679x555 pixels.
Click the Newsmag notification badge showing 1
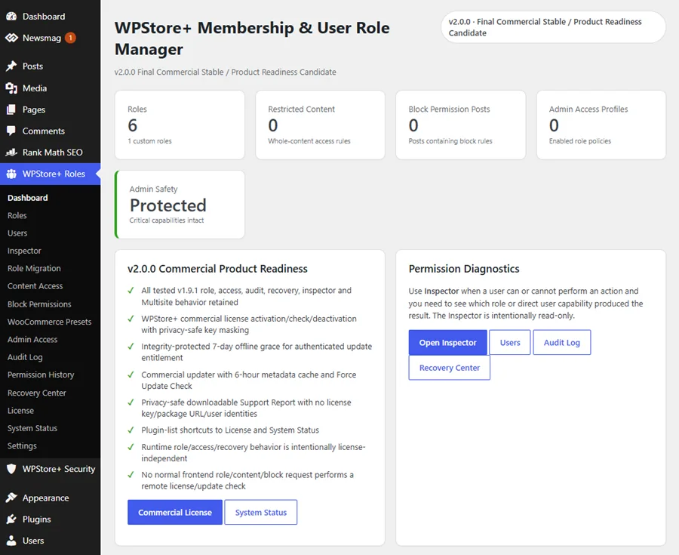click(70, 38)
